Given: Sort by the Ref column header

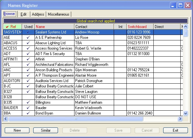Looking at the screenshot, I should 13,27.
